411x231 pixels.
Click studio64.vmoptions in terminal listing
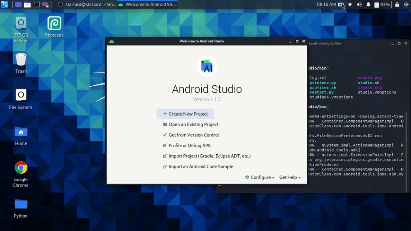(x=331, y=97)
